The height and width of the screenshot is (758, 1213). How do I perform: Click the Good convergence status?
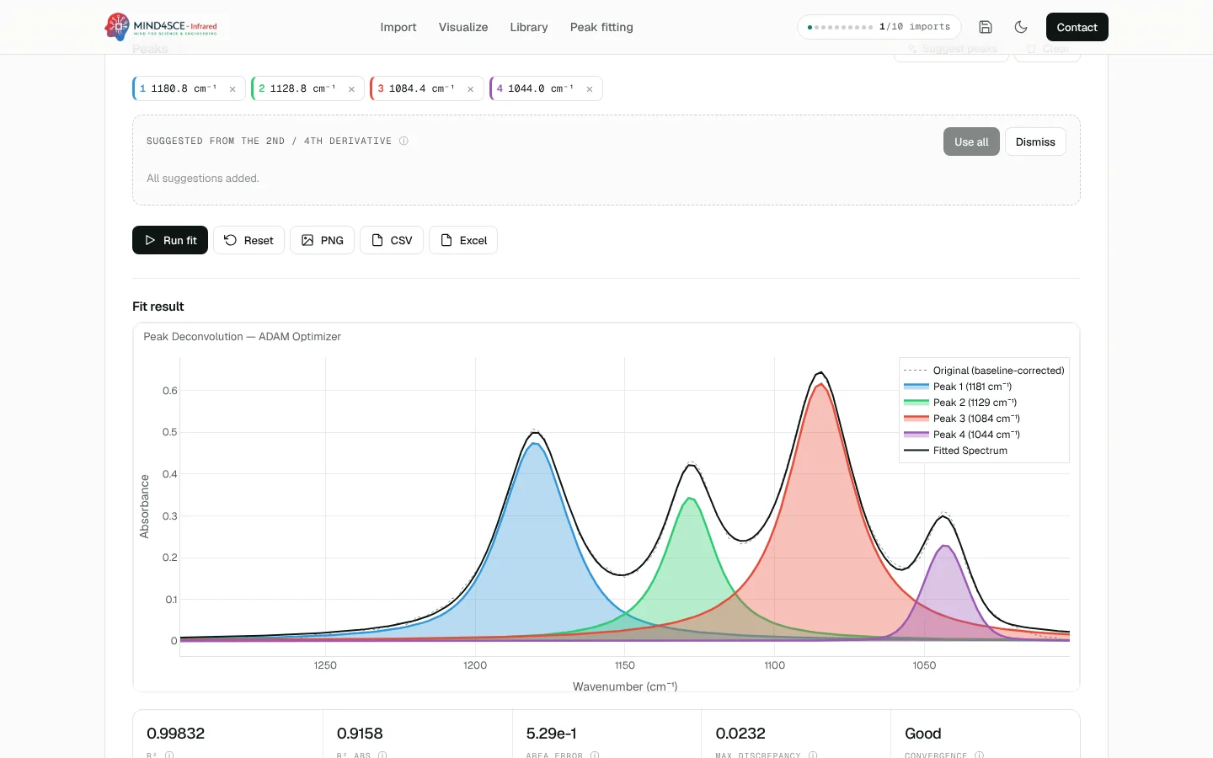point(923,734)
